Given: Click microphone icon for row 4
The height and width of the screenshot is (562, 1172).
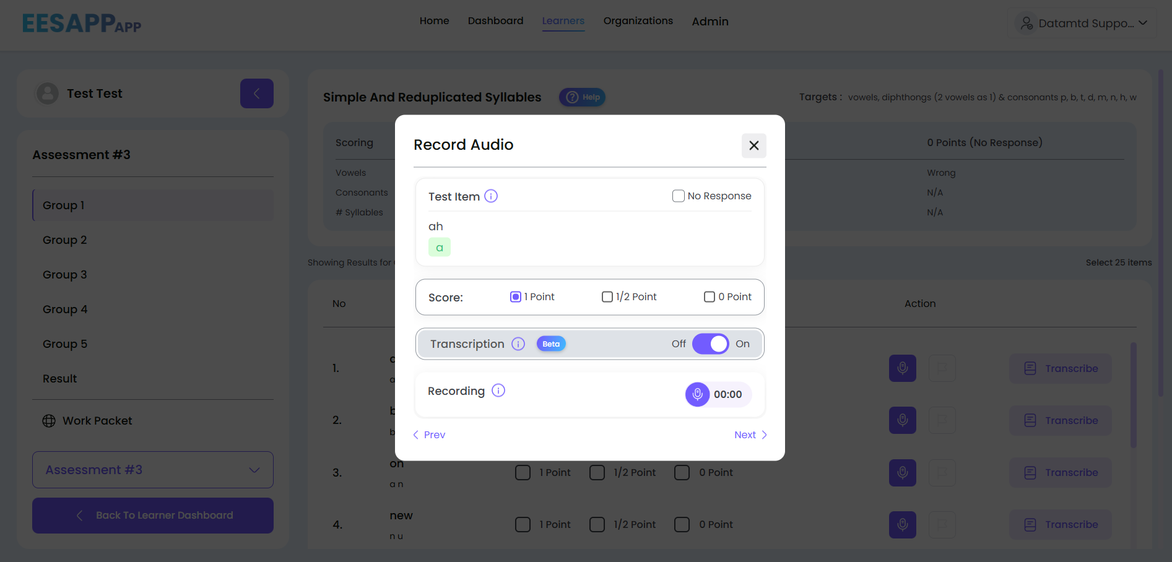Looking at the screenshot, I should pyautogui.click(x=902, y=524).
